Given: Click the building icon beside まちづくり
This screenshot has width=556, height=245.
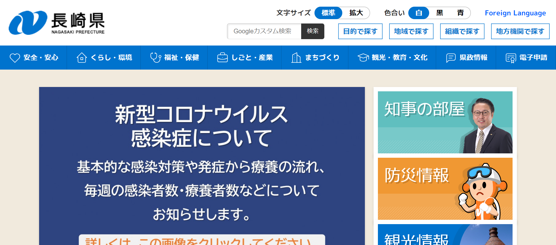Looking at the screenshot, I should tap(296, 57).
